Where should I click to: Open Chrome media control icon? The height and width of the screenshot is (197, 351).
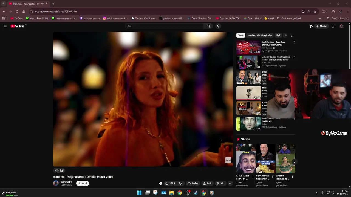[334, 11]
